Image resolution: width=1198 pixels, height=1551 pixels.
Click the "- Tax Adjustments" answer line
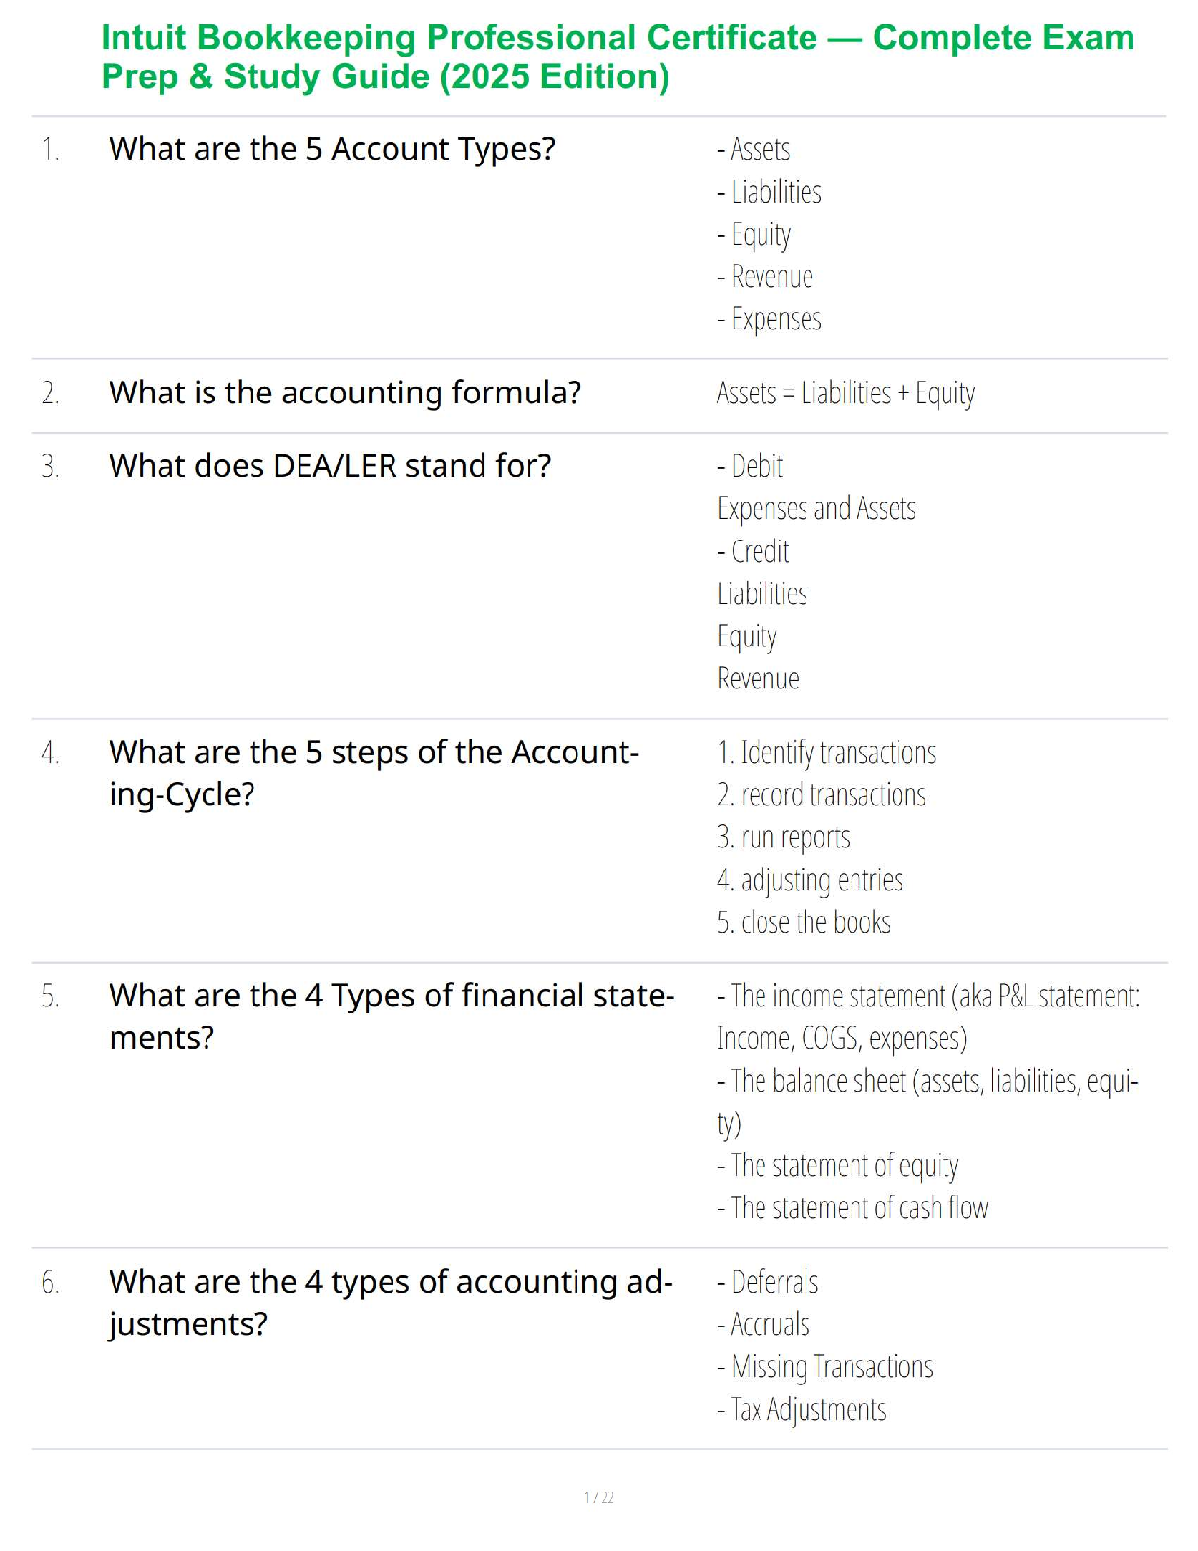802,1409
